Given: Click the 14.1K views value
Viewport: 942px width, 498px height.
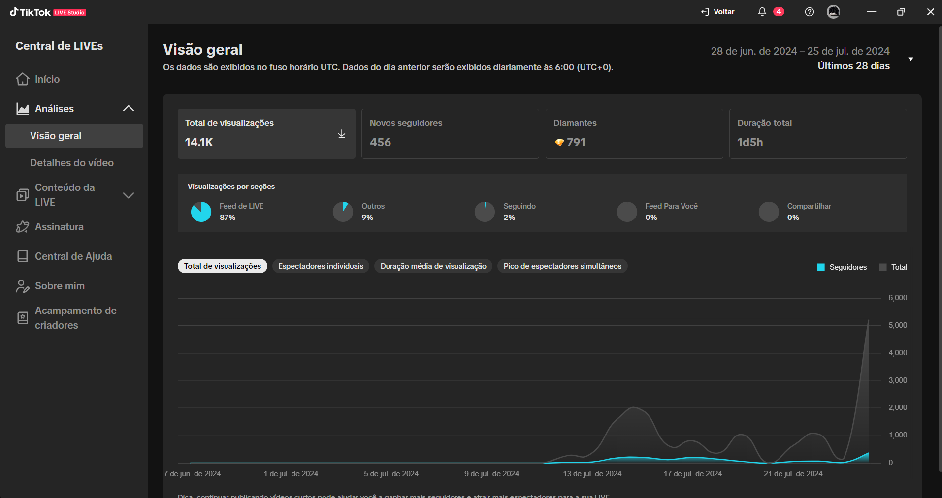Looking at the screenshot, I should (x=199, y=143).
